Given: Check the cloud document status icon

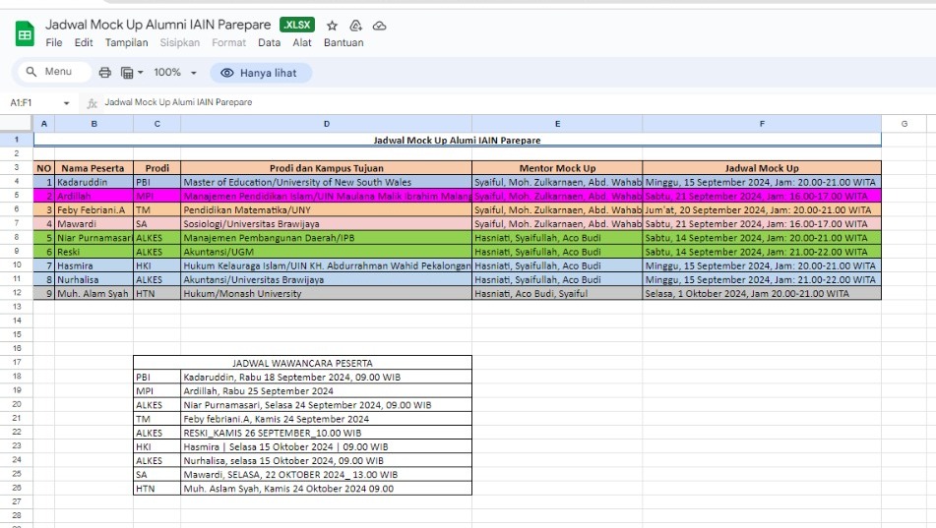Looking at the screenshot, I should coord(380,26).
